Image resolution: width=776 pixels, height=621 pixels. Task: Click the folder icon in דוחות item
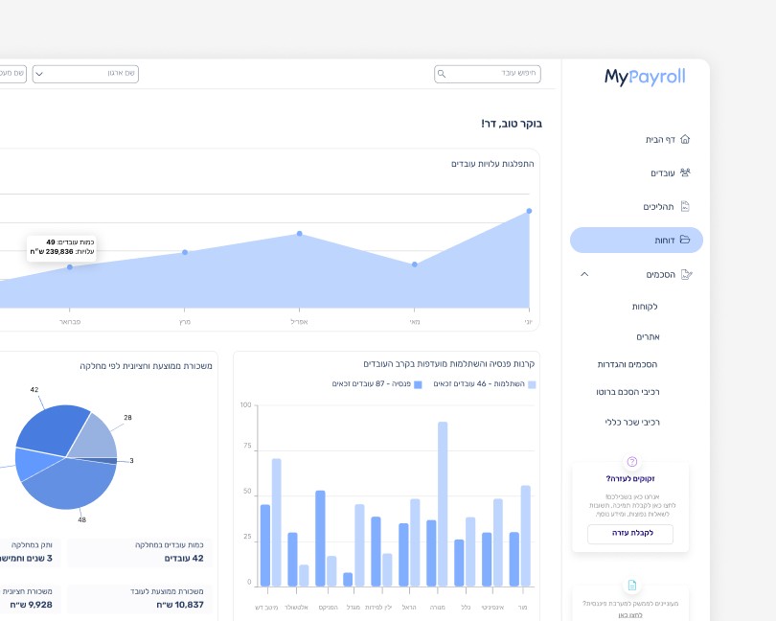685,240
